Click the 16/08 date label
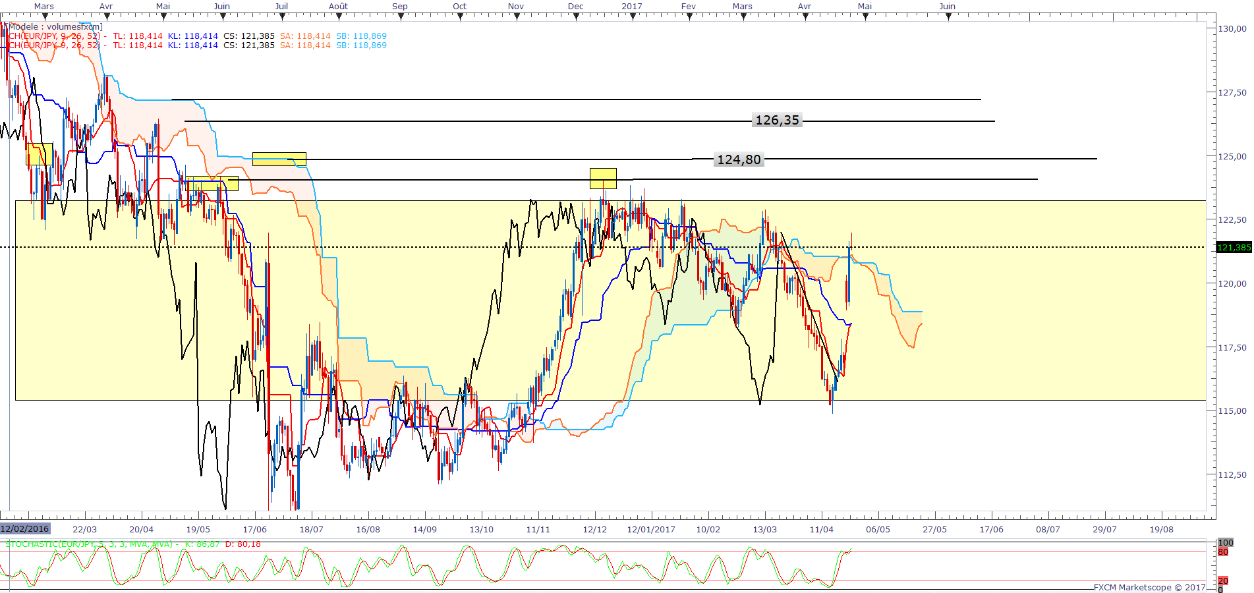1254x593 pixels. 368,530
